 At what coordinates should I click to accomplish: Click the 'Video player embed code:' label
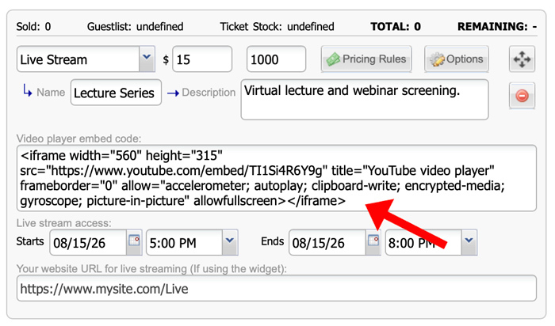tap(78, 138)
